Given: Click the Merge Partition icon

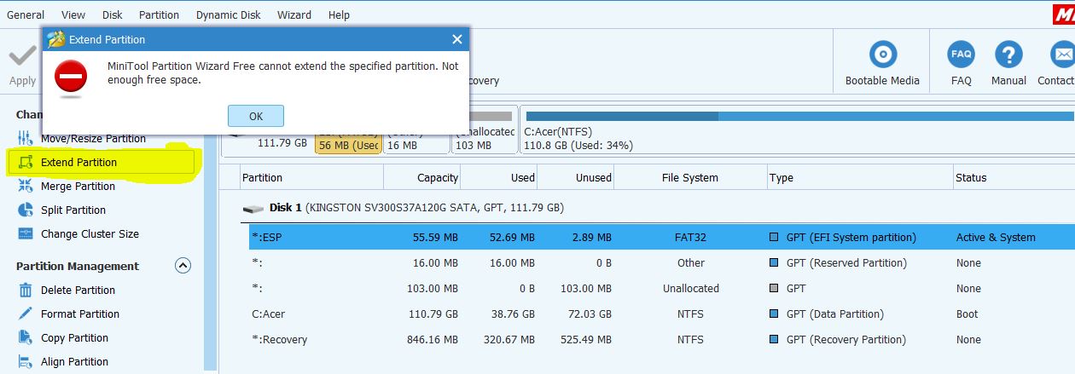Looking at the screenshot, I should point(25,186).
